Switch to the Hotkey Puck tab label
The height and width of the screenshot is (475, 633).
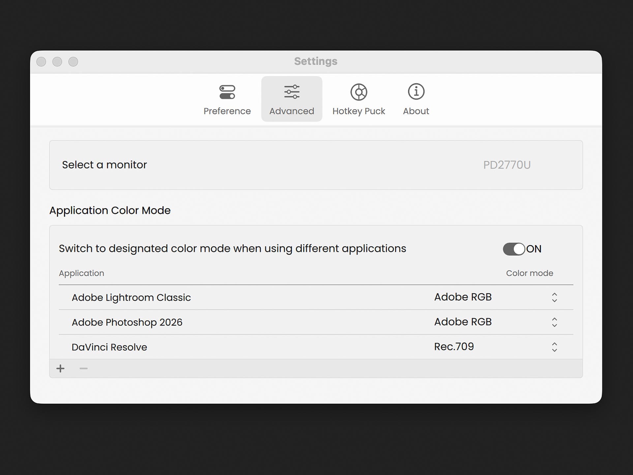coord(359,111)
